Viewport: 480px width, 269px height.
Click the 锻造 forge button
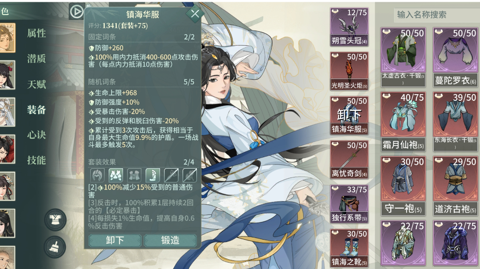pyautogui.click(x=170, y=240)
